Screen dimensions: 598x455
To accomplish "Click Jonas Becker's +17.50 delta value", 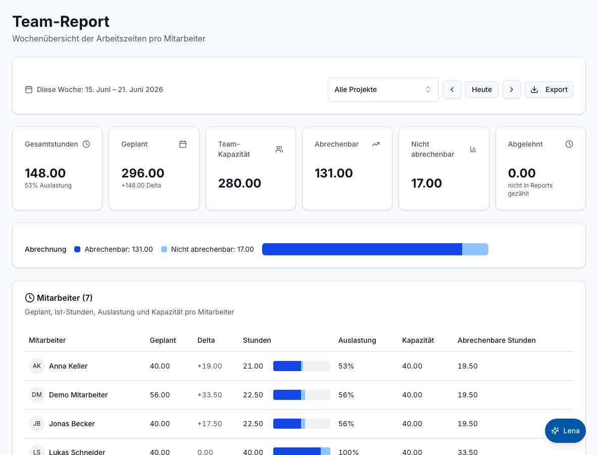I will [210, 424].
